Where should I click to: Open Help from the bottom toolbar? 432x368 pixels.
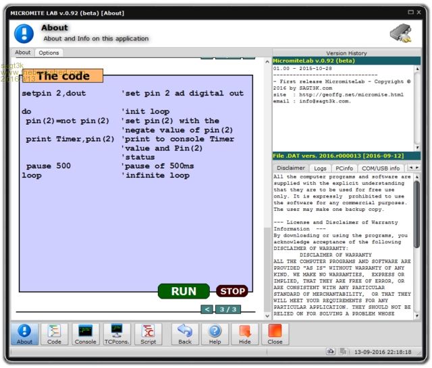point(215,334)
